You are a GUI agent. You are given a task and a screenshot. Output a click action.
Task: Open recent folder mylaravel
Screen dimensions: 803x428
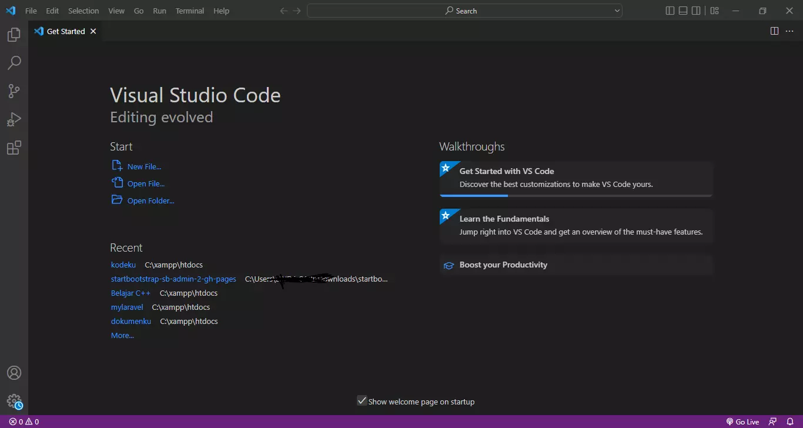pyautogui.click(x=127, y=307)
